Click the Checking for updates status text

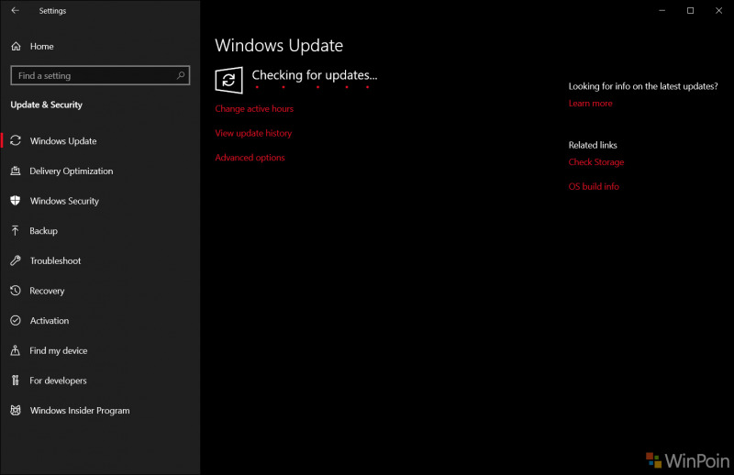(x=315, y=75)
